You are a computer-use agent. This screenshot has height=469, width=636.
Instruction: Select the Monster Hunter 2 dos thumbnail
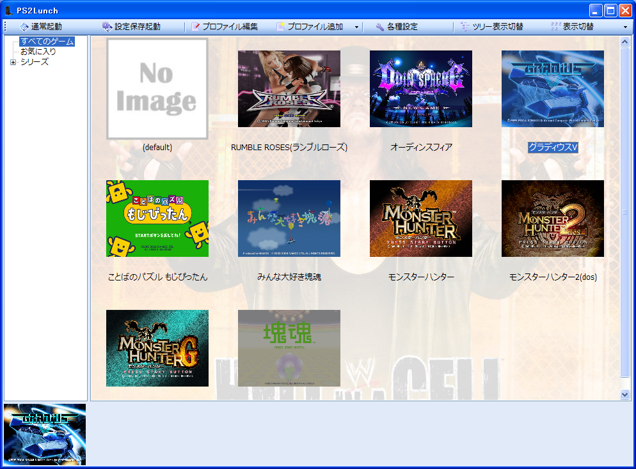point(553,219)
